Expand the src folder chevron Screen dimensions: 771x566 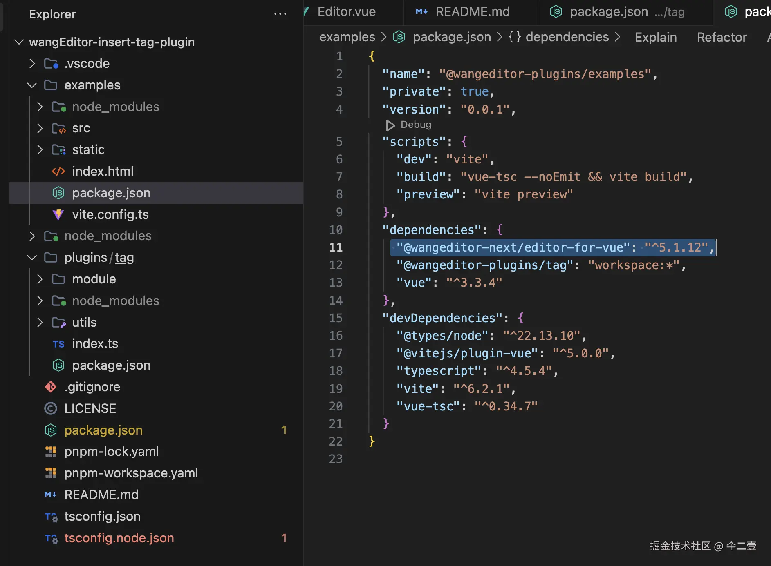point(40,128)
